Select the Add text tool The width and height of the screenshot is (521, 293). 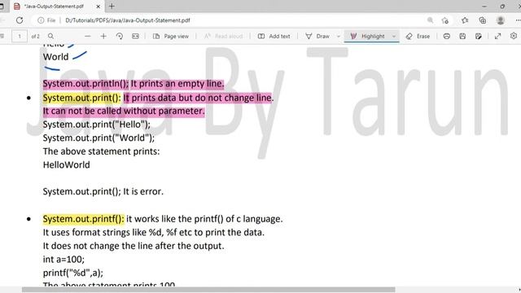tap(274, 36)
